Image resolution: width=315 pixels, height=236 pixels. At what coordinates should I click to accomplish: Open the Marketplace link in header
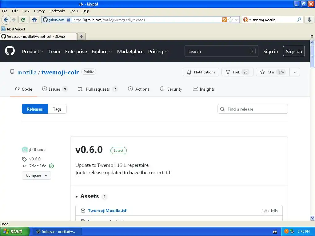click(130, 52)
